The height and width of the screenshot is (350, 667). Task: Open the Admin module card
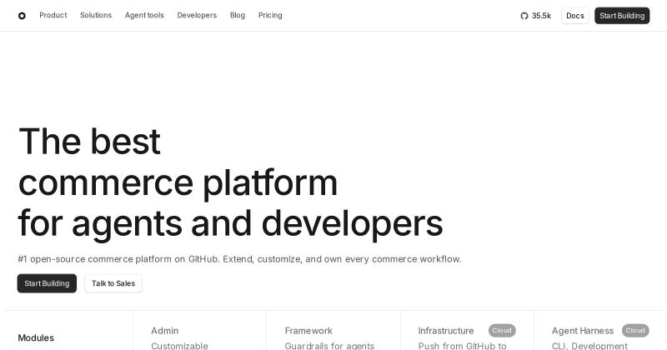tap(199, 331)
